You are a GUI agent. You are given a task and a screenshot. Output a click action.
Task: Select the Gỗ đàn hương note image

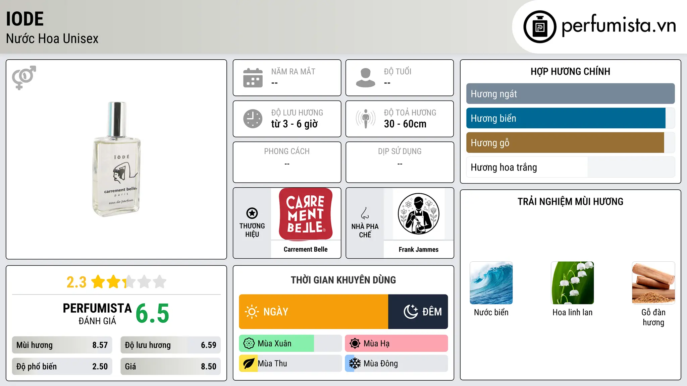[x=653, y=283]
